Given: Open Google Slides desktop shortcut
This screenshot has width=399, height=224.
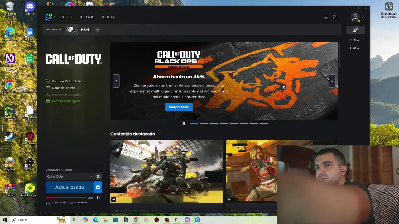Looking at the screenshot, I should [x=30, y=86].
